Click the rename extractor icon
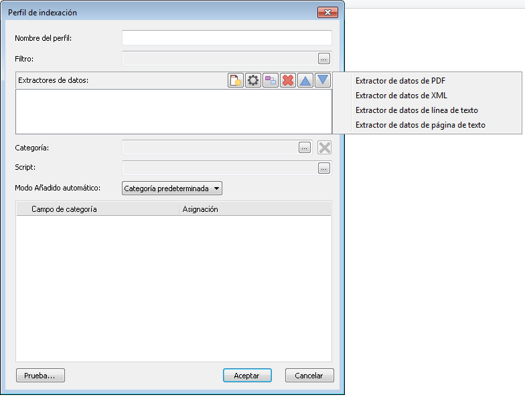This screenshot has width=525, height=397. pyautogui.click(x=271, y=80)
